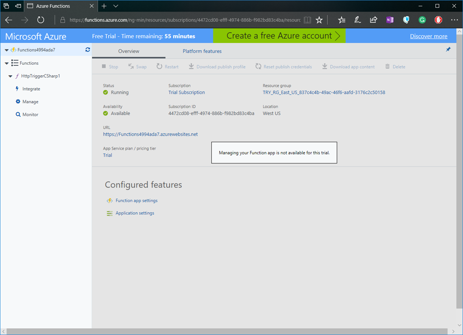This screenshot has height=335, width=463.
Task: Click the refresh icon beside Functions4994ada7
Action: point(88,50)
